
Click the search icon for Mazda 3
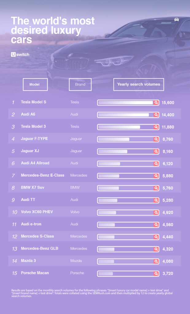pyautogui.click(x=156, y=261)
